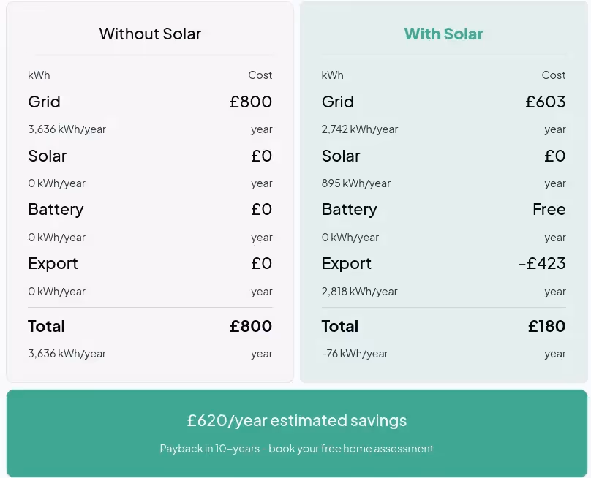Click the 2,742 kWh/year grid figure
Image resolution: width=591 pixels, height=478 pixels.
click(359, 129)
